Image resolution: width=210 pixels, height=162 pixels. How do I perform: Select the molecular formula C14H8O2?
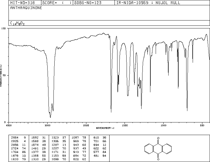[x=17, y=23]
